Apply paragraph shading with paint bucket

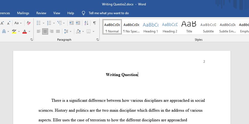pos(78,31)
